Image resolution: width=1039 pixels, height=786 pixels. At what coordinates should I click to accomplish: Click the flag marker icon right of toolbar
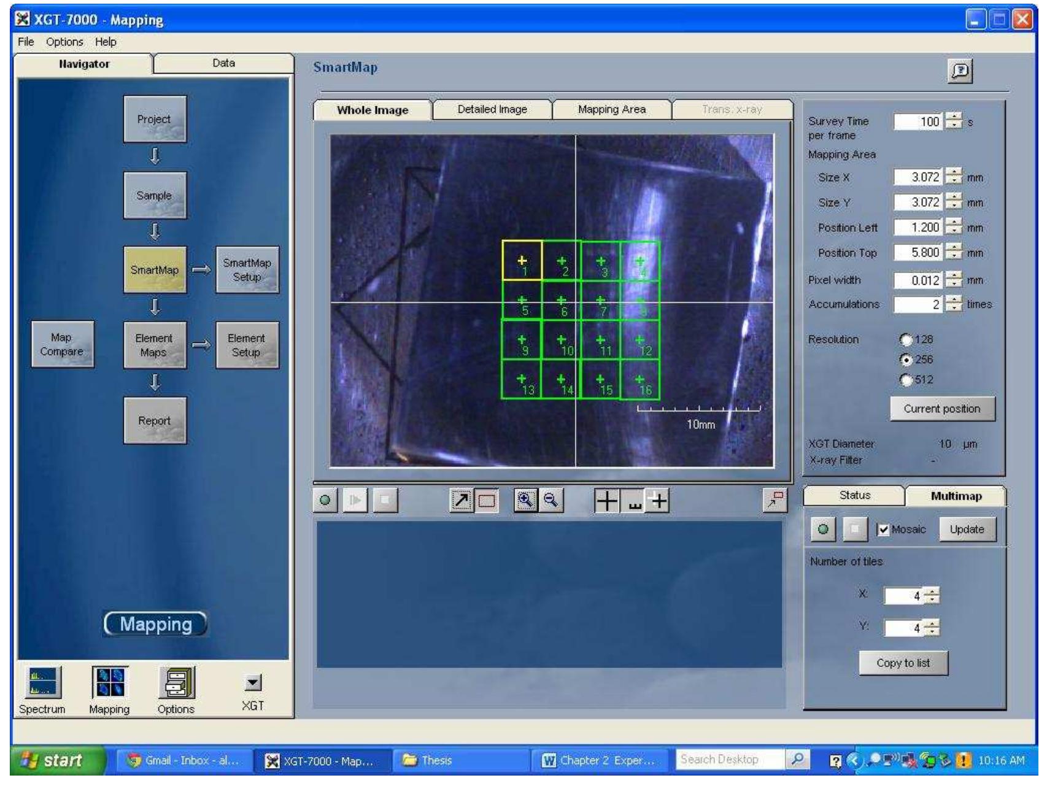(x=775, y=500)
